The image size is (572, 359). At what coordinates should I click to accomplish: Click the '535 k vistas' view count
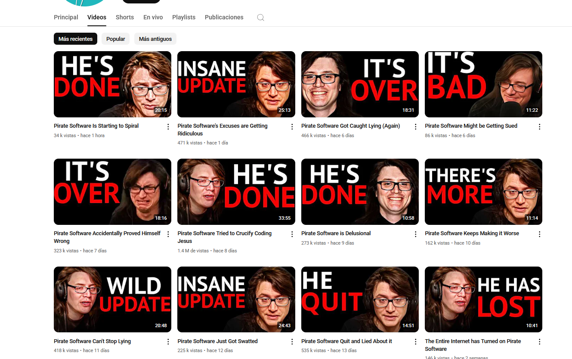point(314,350)
